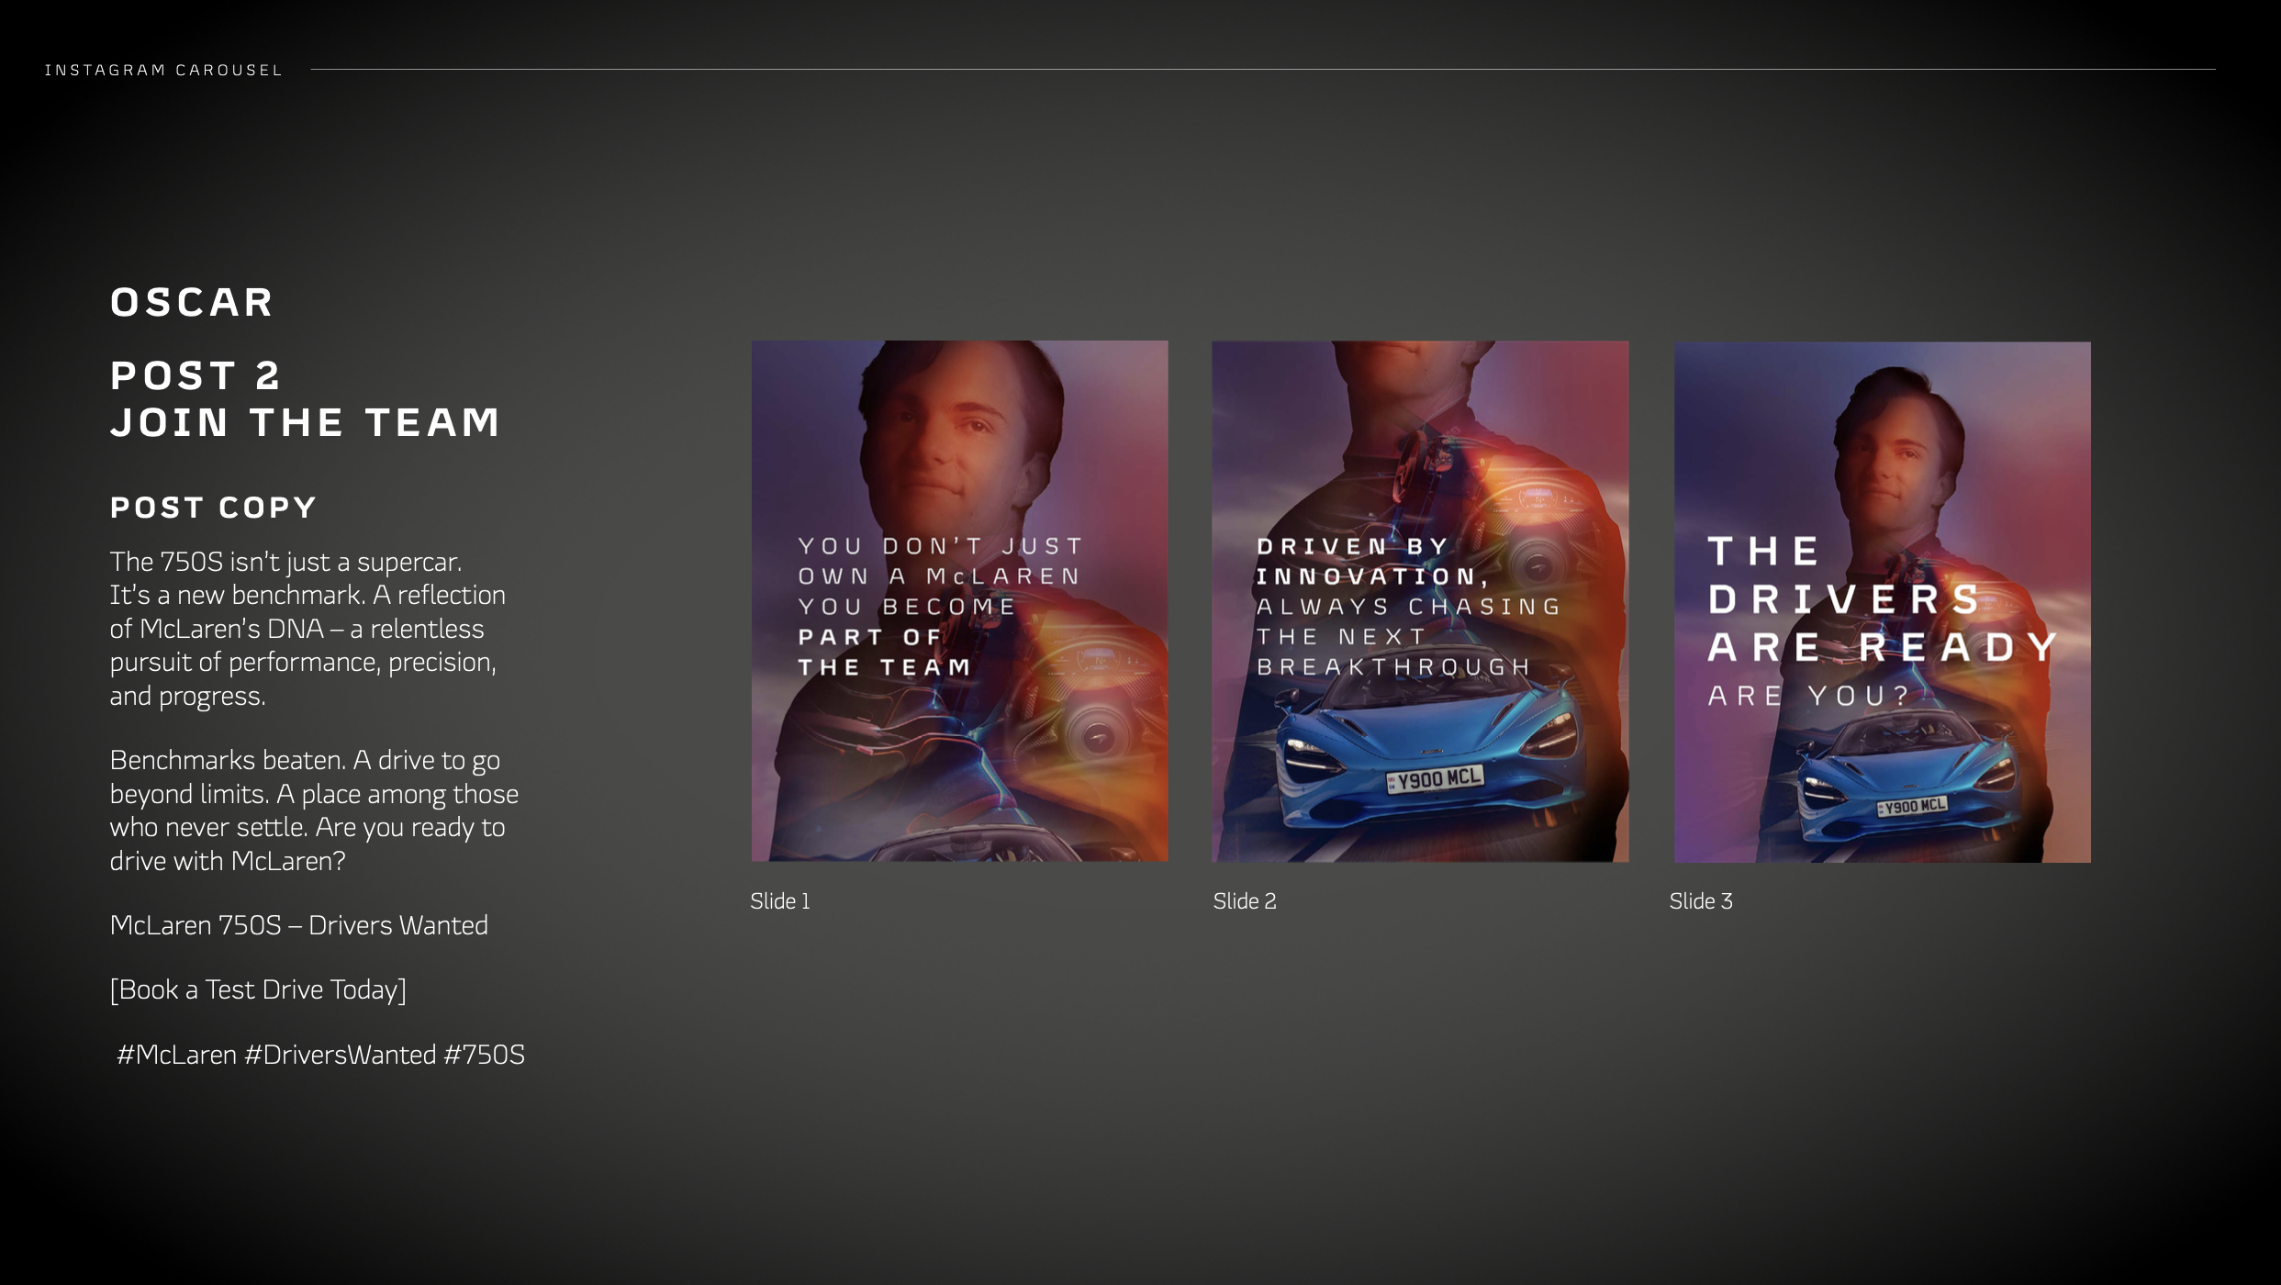Click 'PART OF THE TEAM' bold text
Image resolution: width=2281 pixels, height=1285 pixels.
coord(884,652)
